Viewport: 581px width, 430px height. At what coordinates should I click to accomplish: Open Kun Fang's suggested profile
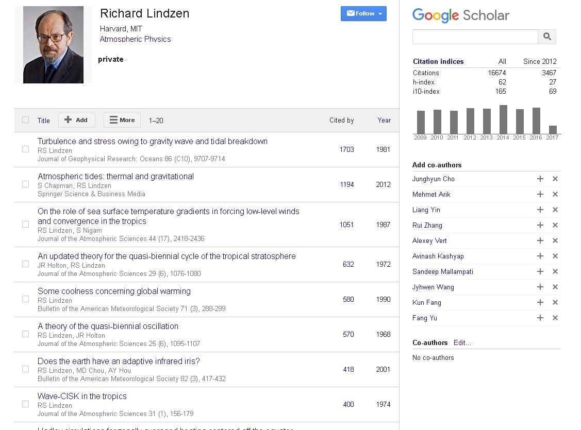tap(426, 303)
